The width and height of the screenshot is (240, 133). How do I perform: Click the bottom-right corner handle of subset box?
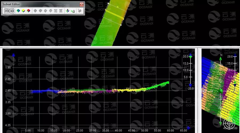[x=121, y=25]
